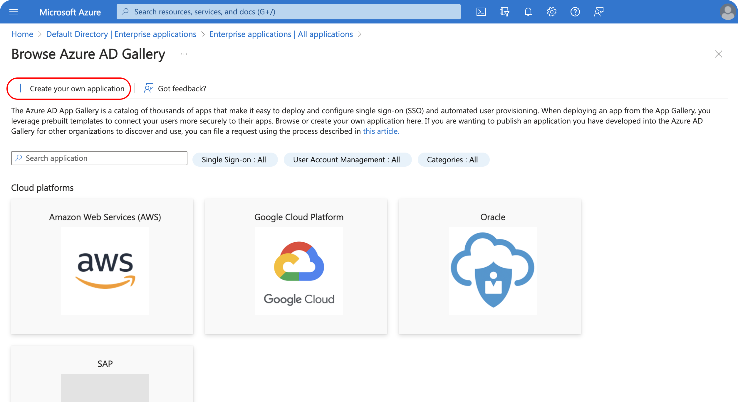Click the top bar feedback icon
This screenshot has height=402, width=738.
[x=598, y=12]
